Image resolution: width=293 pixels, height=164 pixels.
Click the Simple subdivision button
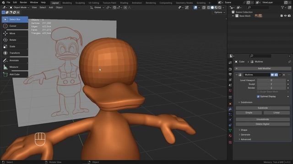[249, 113]
